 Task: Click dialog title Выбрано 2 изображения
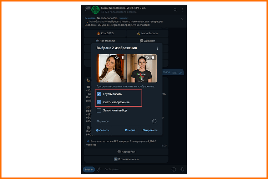tap(117, 48)
